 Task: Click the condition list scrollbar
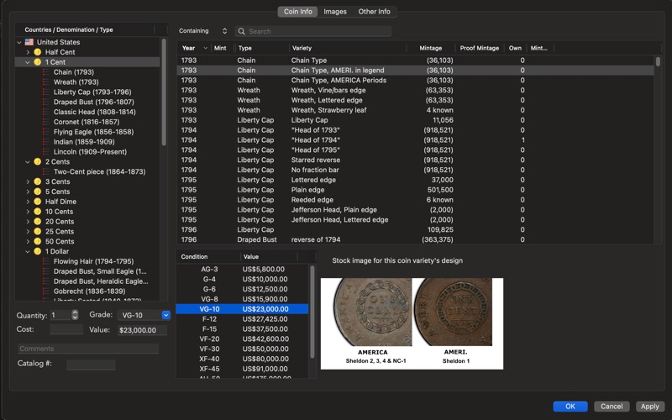[x=312, y=312]
